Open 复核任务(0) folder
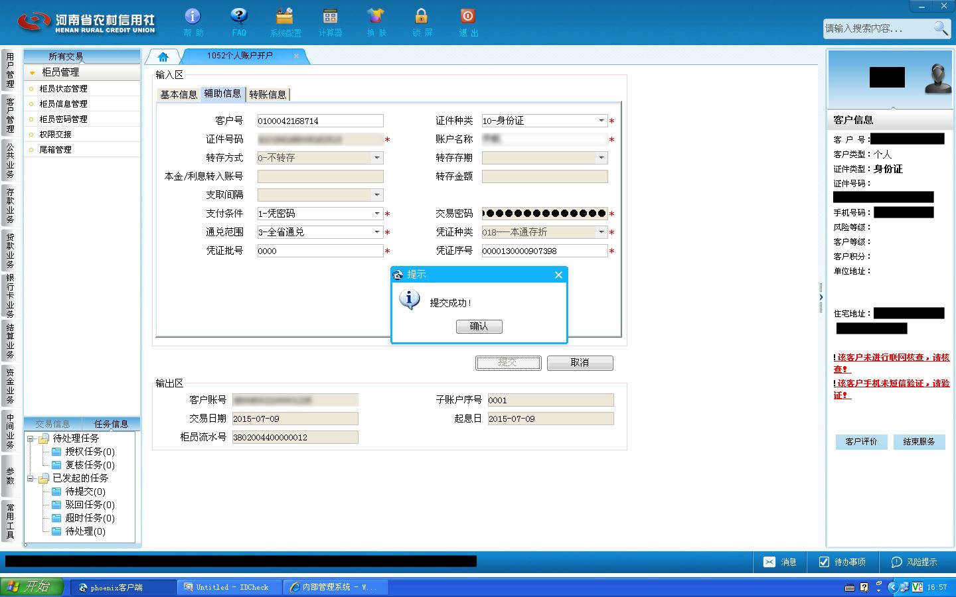 (84, 465)
